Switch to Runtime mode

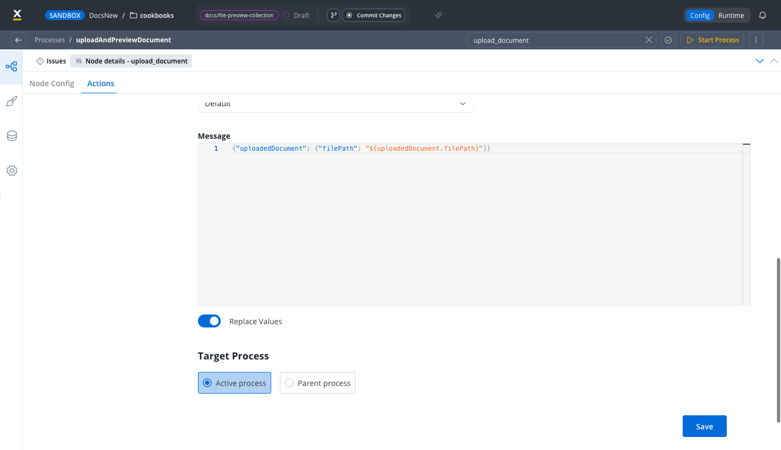pyautogui.click(x=731, y=15)
